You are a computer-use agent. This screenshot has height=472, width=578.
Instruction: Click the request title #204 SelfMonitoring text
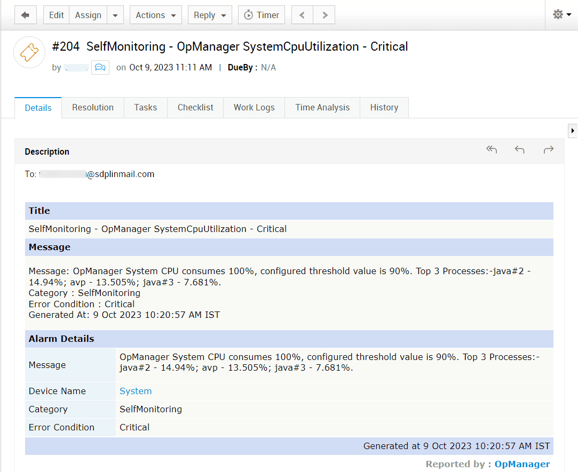coord(230,47)
